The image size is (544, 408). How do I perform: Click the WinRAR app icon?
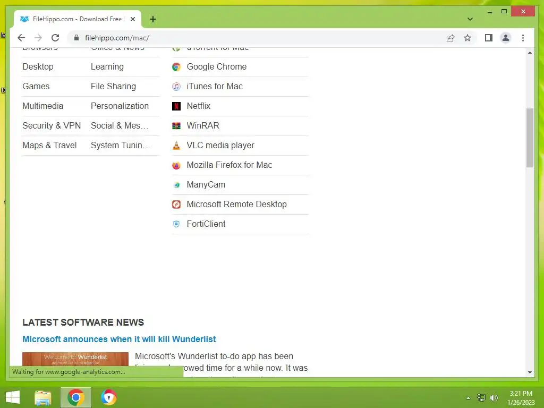point(176,125)
